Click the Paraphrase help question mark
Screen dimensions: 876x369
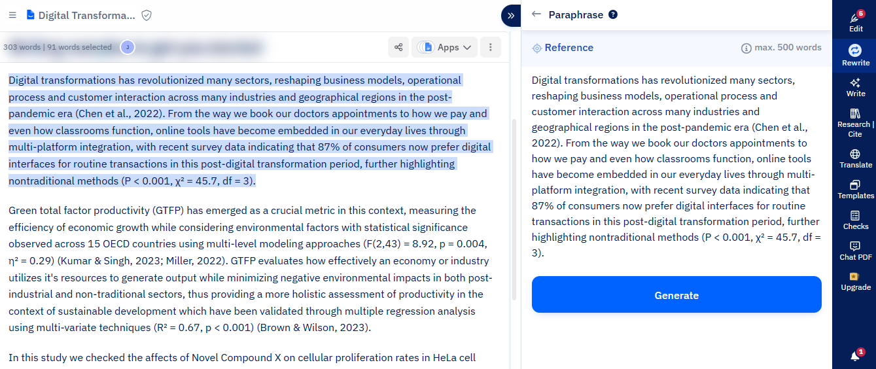[613, 14]
